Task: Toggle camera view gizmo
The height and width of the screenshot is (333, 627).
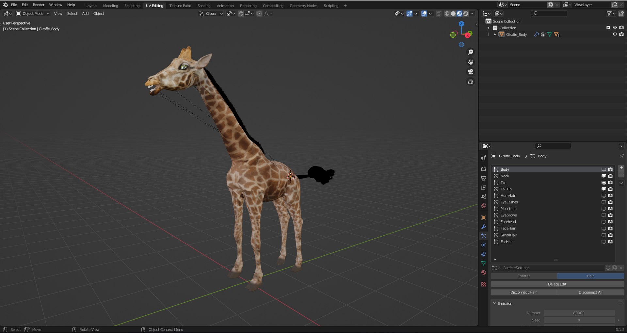Action: point(471,72)
